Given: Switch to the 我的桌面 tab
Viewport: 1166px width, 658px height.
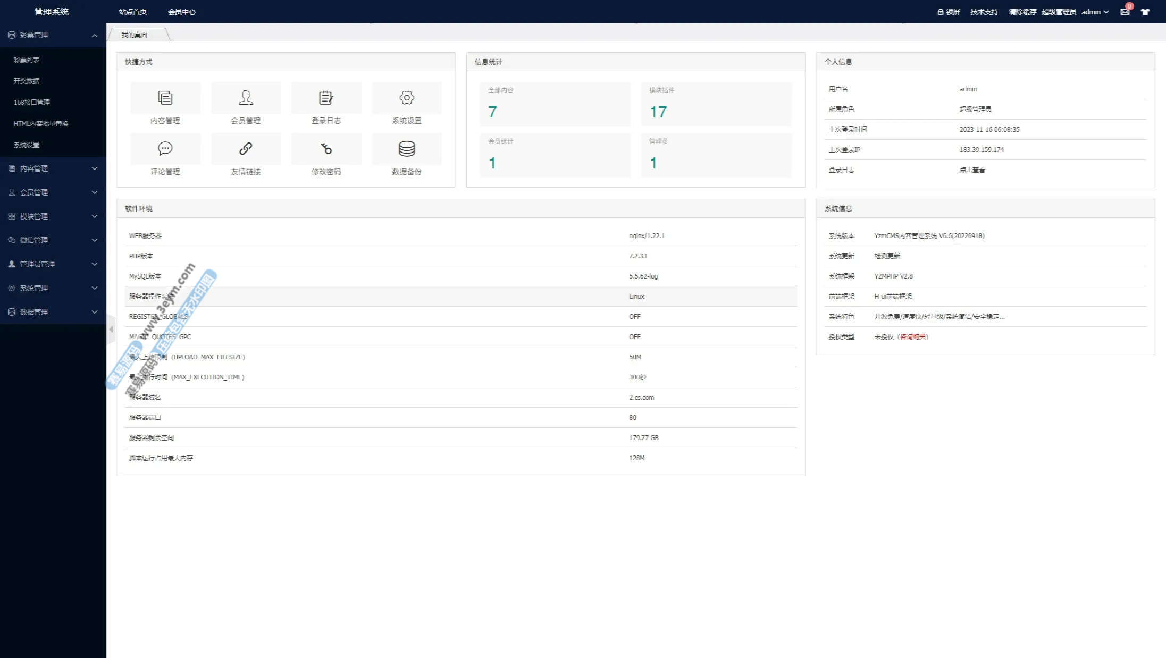Looking at the screenshot, I should [135, 35].
